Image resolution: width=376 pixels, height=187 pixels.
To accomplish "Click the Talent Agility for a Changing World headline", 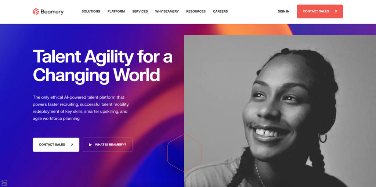I will (x=103, y=66).
